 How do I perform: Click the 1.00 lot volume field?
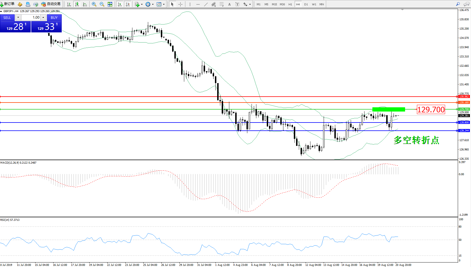(x=32, y=17)
